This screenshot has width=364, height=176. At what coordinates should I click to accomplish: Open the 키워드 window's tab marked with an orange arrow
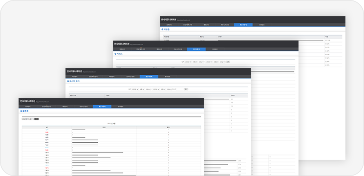[141, 49]
